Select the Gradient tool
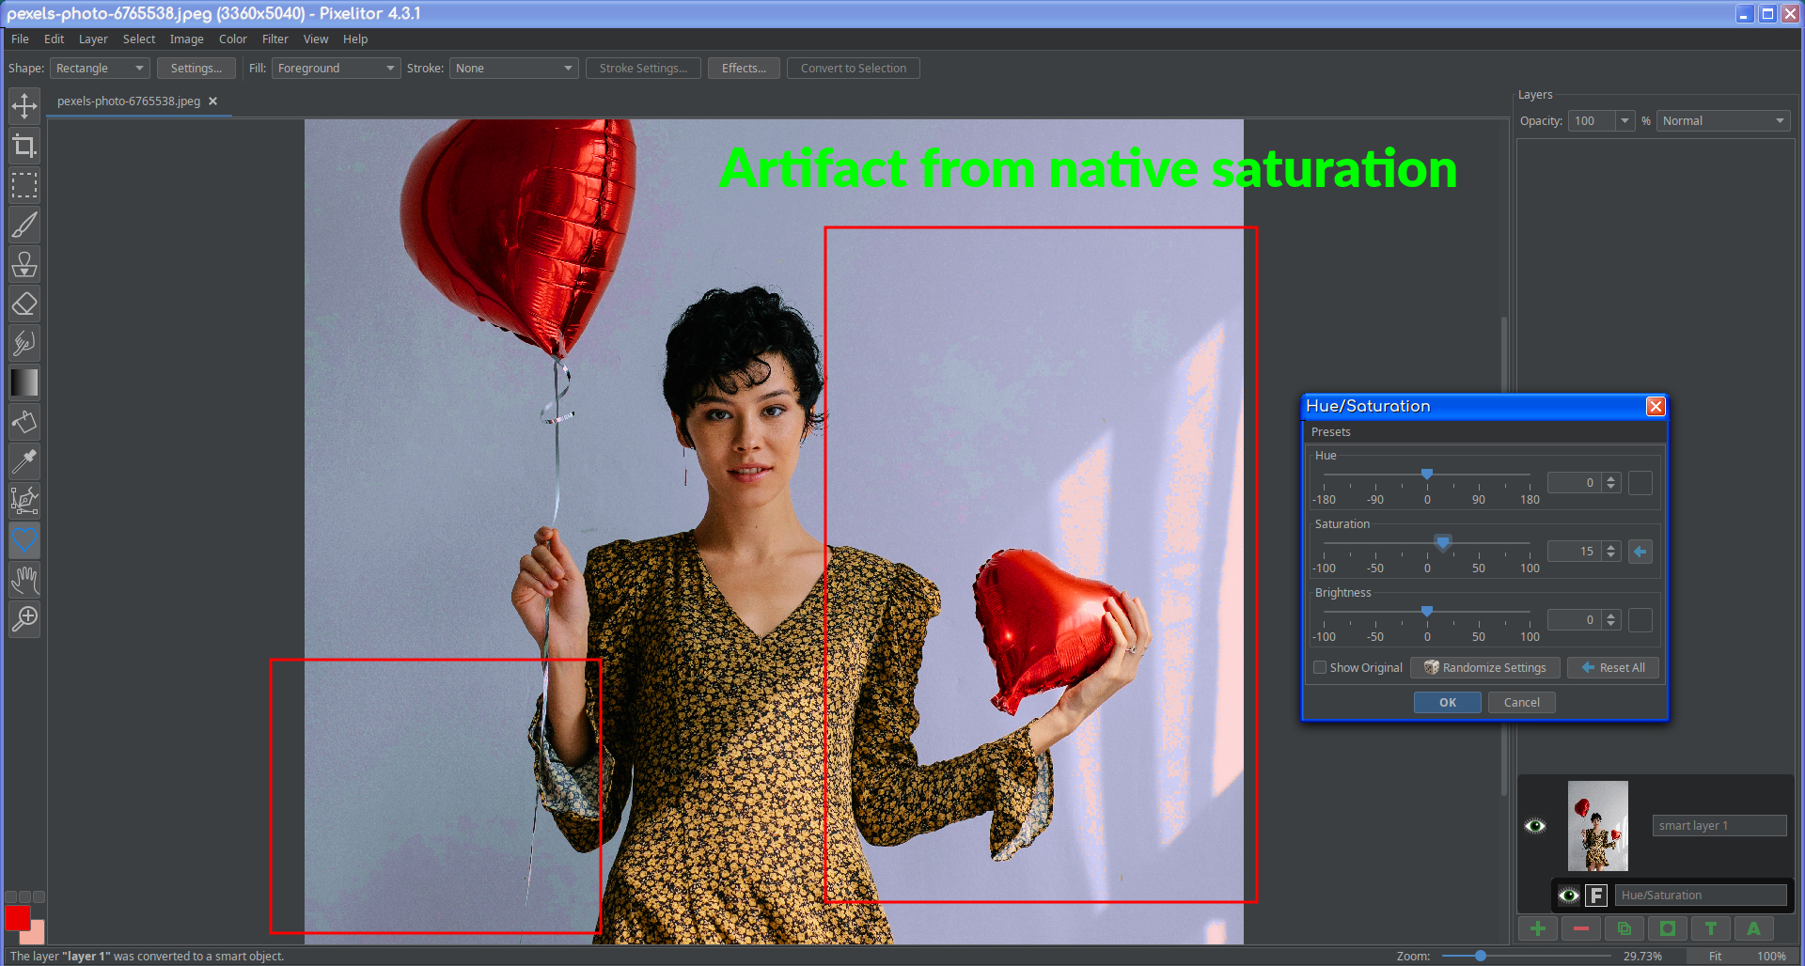This screenshot has height=966, width=1805. tap(24, 382)
